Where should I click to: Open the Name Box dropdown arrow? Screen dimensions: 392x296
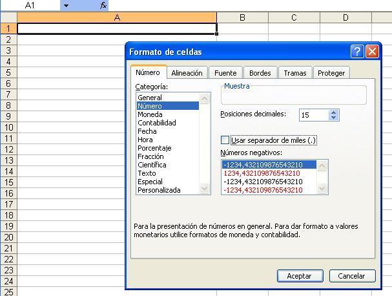coord(66,5)
